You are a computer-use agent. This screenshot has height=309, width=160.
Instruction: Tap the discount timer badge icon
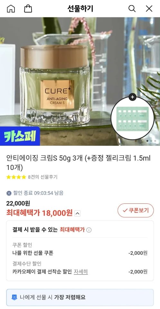coord(9,193)
